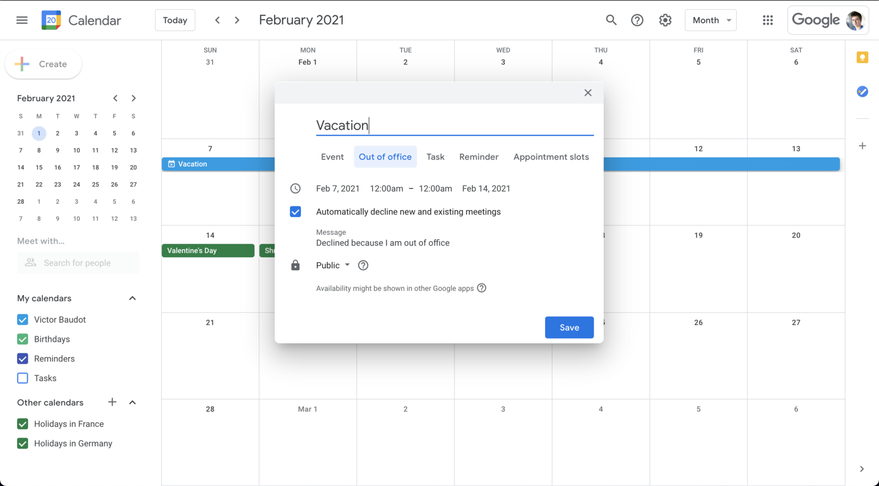
Task: Toggle Automatically decline meetings checkbox
Action: [296, 212]
